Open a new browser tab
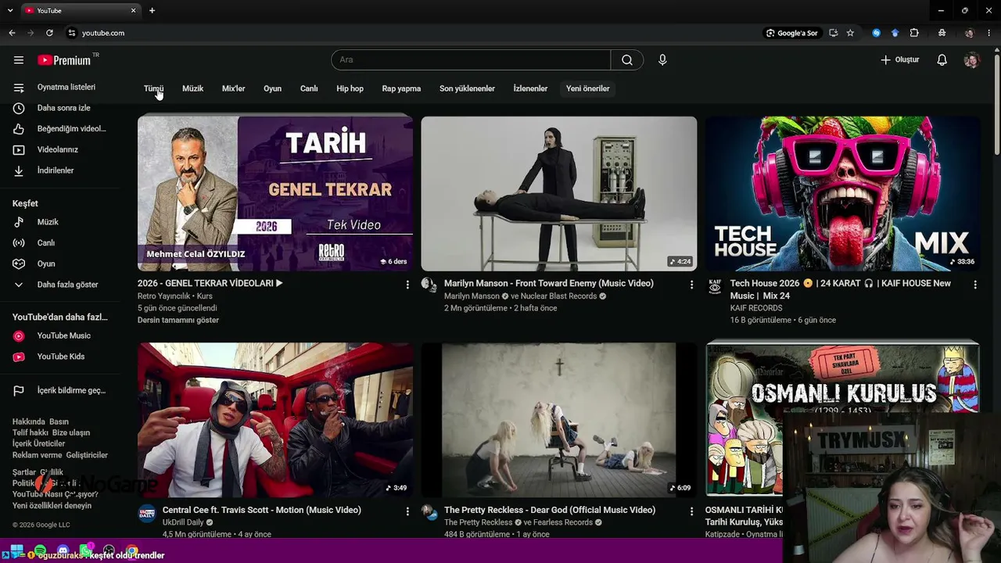1001x563 pixels. 152,10
